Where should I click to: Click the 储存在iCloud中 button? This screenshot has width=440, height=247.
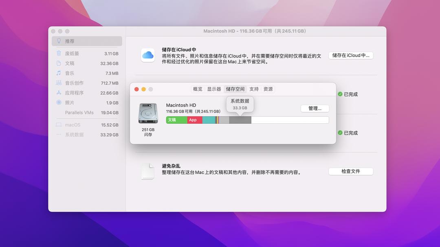351,55
